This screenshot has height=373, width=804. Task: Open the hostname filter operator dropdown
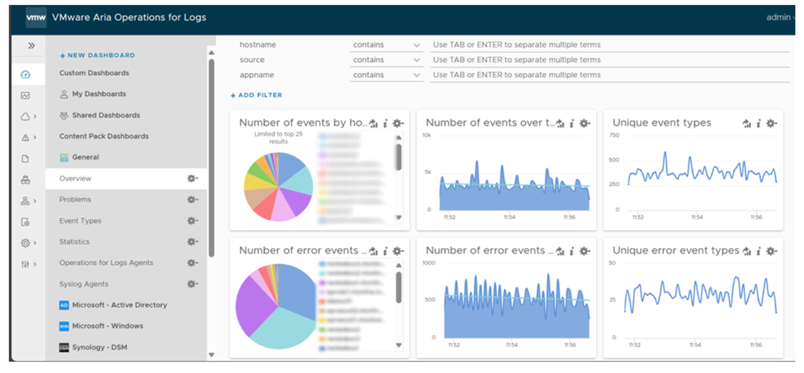pyautogui.click(x=386, y=45)
